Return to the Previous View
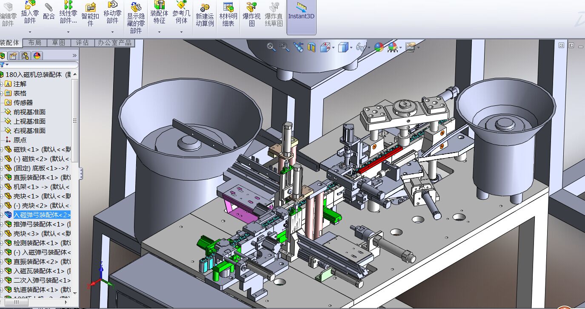 tap(298, 47)
